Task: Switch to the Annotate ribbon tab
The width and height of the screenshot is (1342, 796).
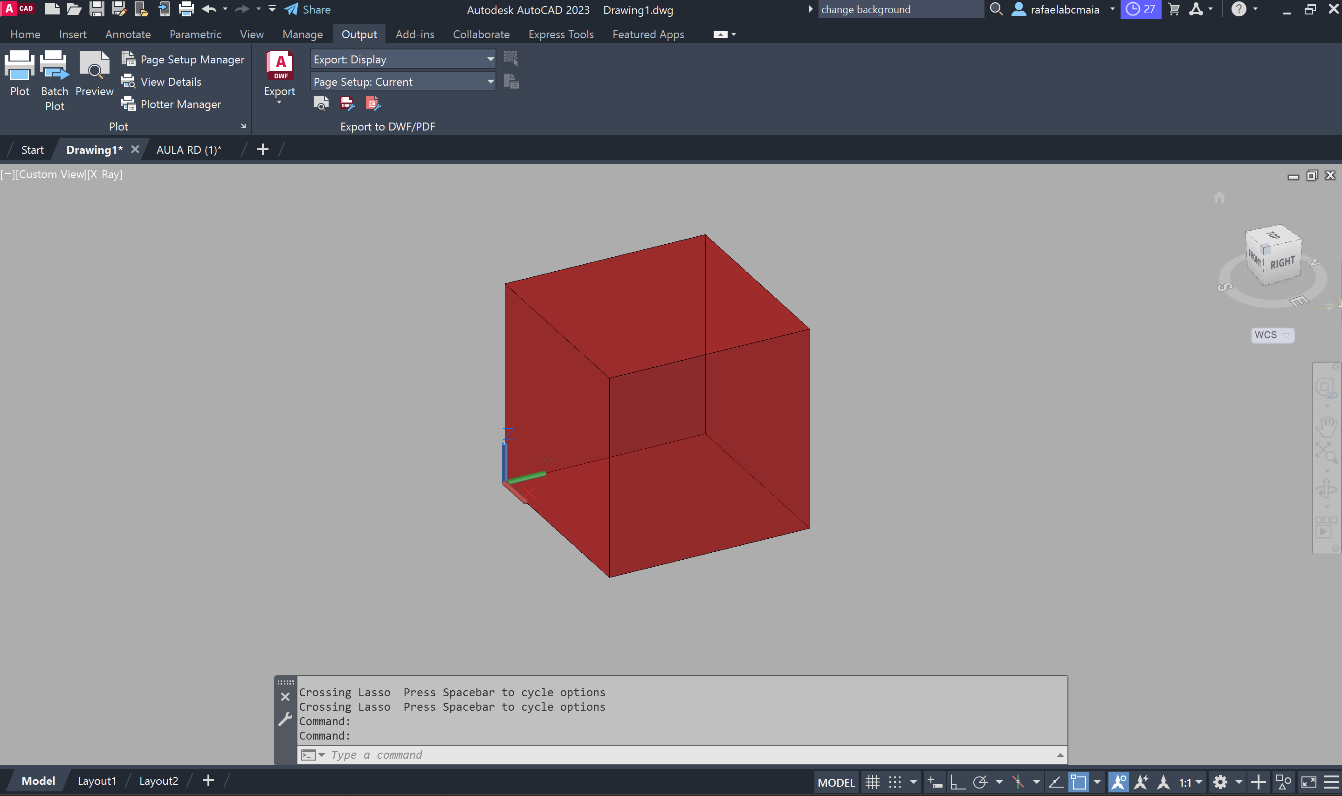Action: (x=128, y=34)
